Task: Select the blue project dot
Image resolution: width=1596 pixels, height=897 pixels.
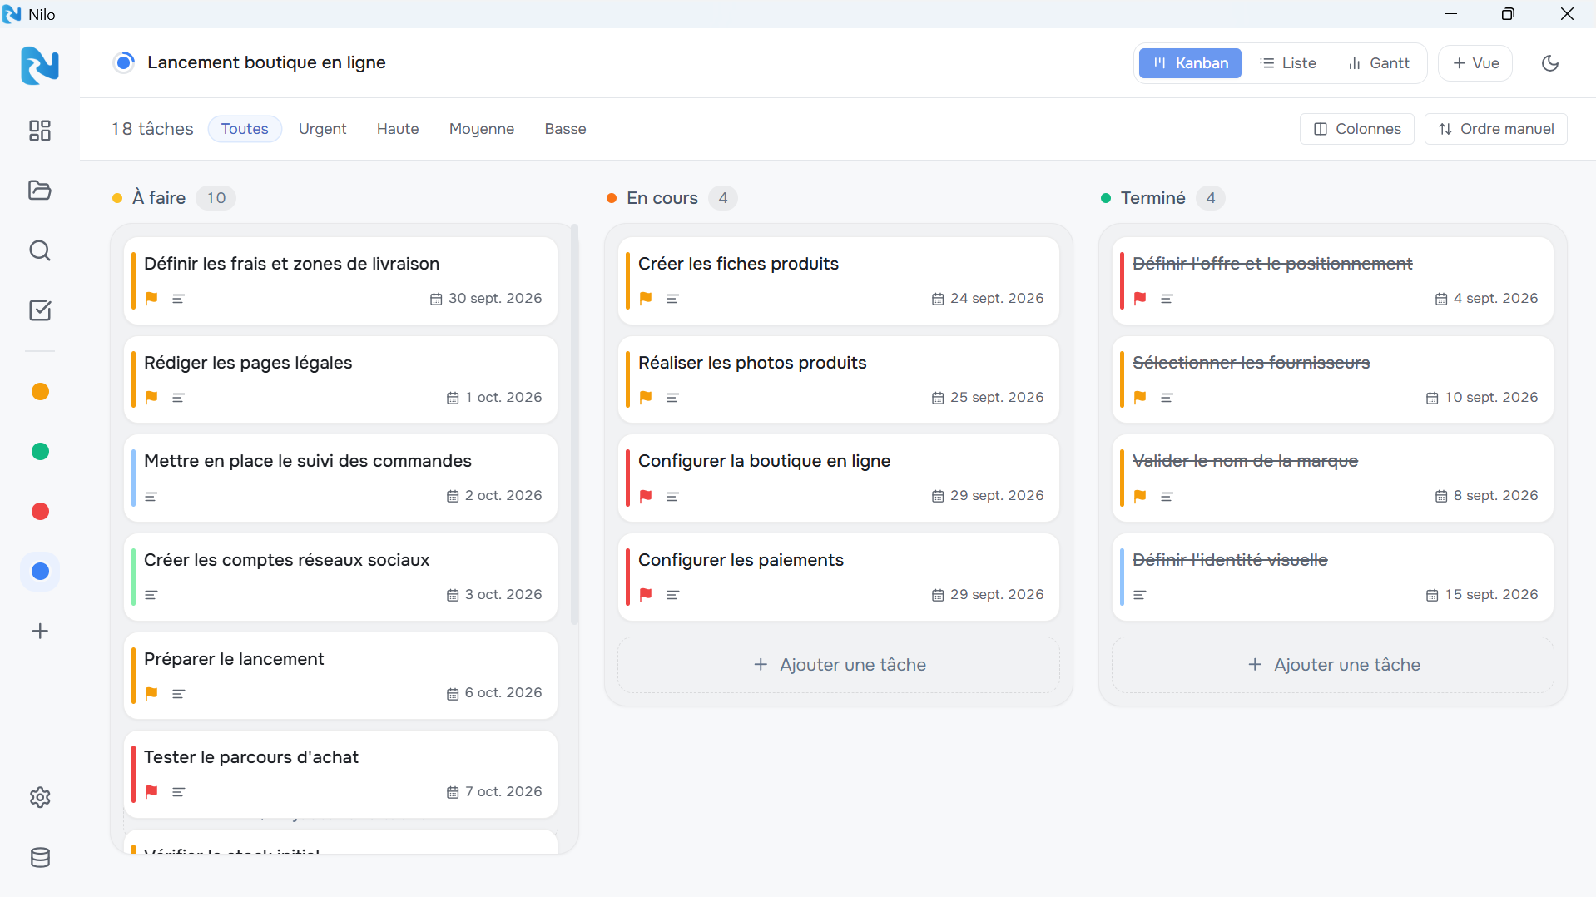Action: 40,572
